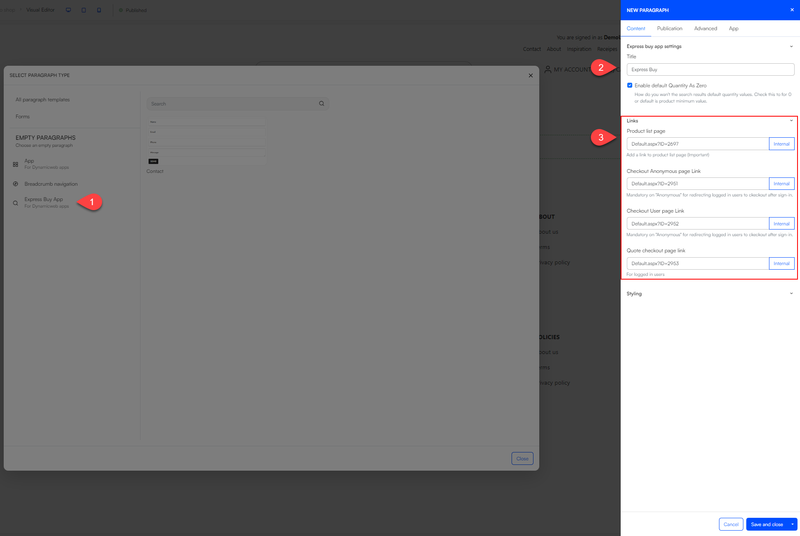Click the paragraph Search field

tap(238, 104)
